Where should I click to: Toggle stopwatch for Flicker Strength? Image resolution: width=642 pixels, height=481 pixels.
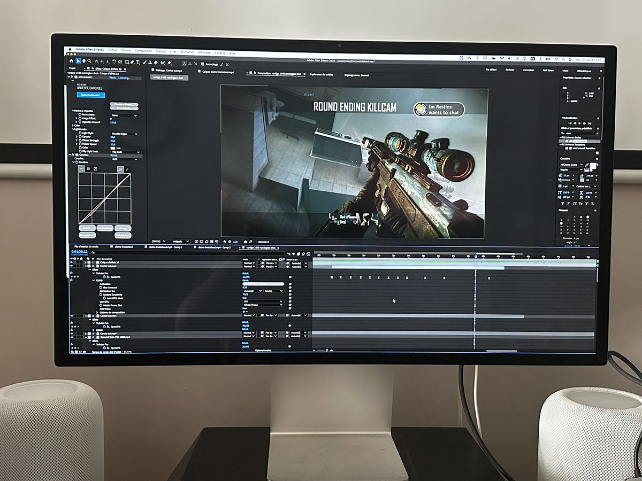80,140
